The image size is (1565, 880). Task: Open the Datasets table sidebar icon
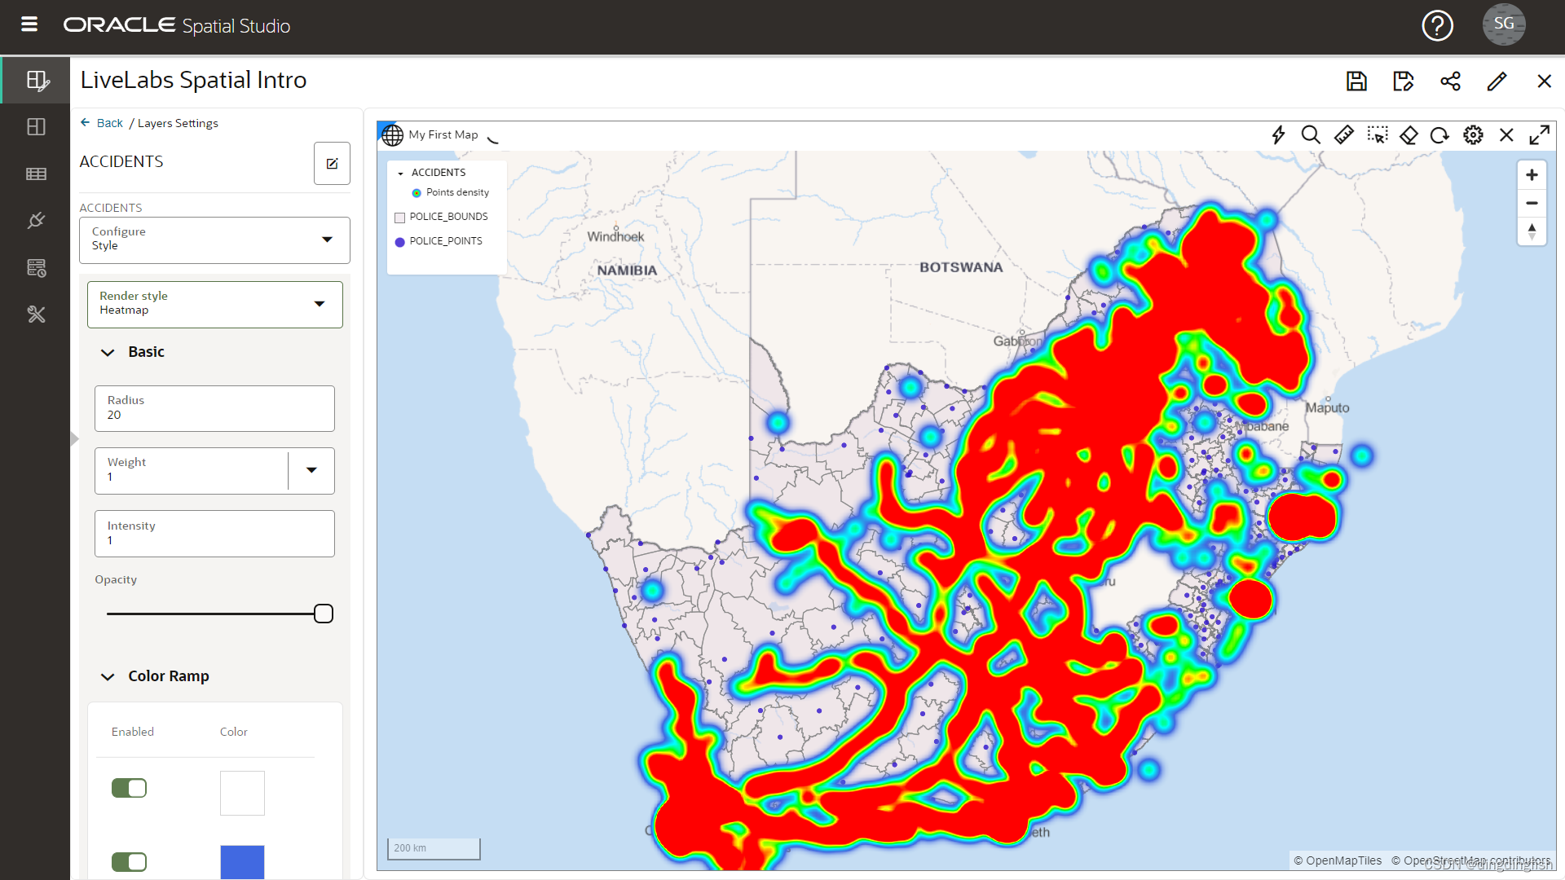click(x=36, y=174)
